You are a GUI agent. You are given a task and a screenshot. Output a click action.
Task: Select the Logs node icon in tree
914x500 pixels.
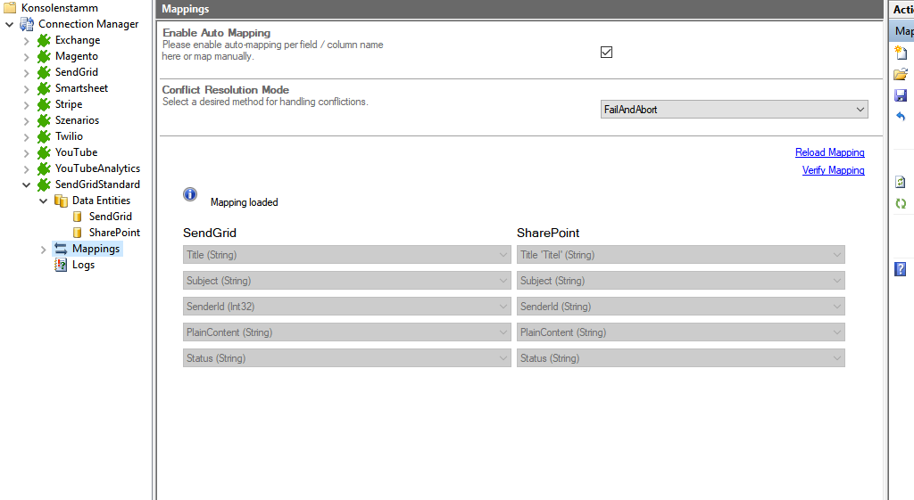[61, 265]
